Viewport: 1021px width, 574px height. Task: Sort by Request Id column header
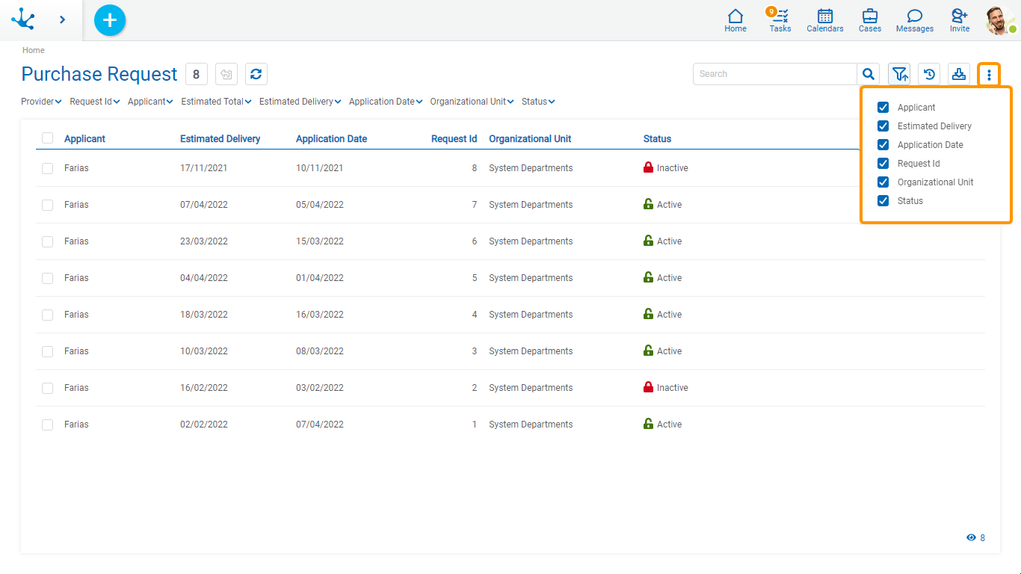point(454,139)
